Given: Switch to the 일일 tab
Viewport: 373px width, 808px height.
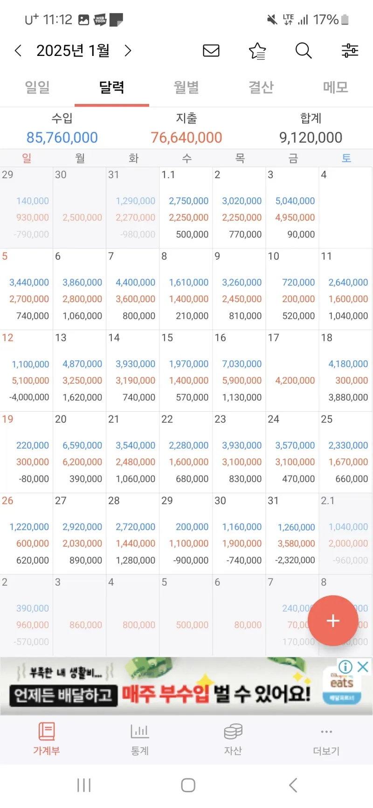Looking at the screenshot, I should [x=37, y=87].
